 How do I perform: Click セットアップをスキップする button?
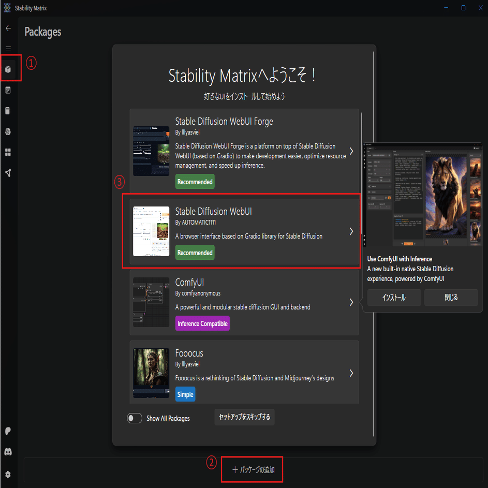coord(244,417)
